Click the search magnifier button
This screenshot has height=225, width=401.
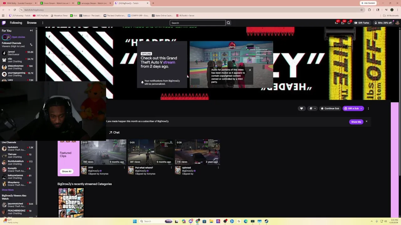coord(228,23)
